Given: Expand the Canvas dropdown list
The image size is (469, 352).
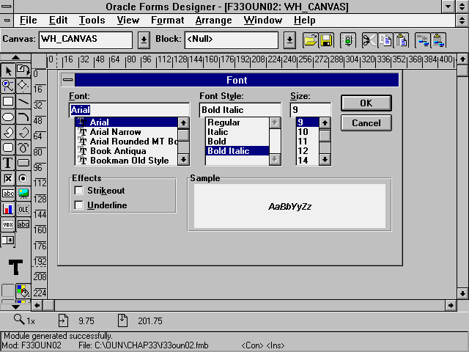Looking at the screenshot, I should pyautogui.click(x=144, y=39).
